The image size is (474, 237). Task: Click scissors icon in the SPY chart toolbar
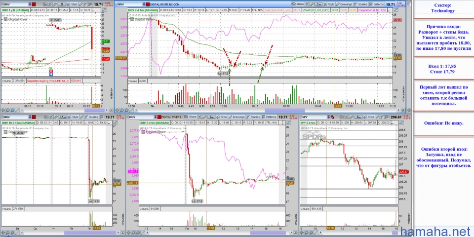point(347,117)
